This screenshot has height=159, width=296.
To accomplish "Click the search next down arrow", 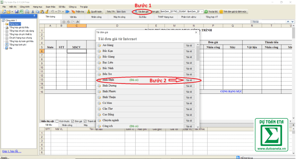I will click(293, 22).
